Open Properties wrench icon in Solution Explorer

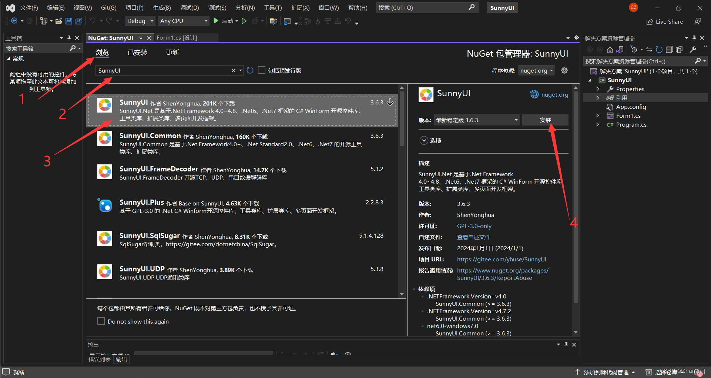[x=693, y=50]
